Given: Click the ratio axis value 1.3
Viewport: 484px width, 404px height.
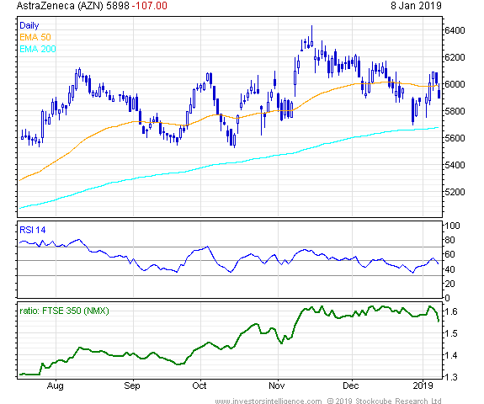Looking at the screenshot, I should pyautogui.click(x=450, y=377).
